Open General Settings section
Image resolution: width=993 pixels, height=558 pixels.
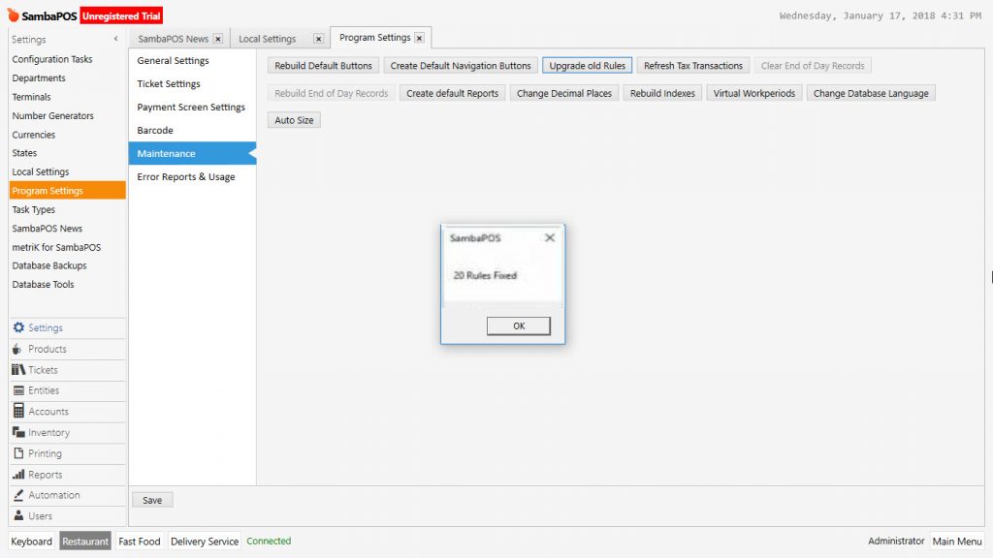pyautogui.click(x=193, y=61)
